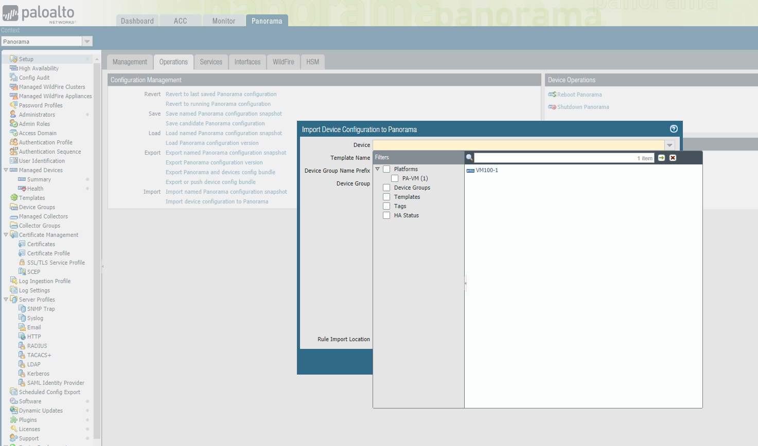Click Revert to last saved Panorama configuration
Viewport: 758px width, 446px height.
tap(221, 94)
